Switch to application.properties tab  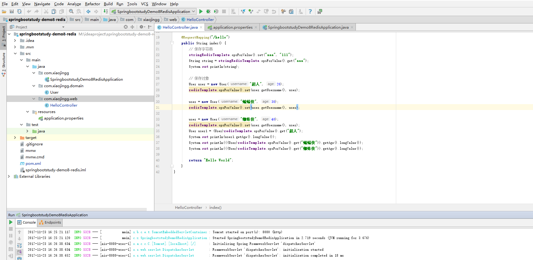coord(233,27)
